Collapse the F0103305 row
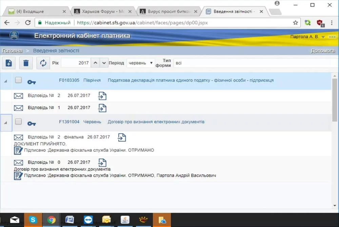The width and height of the screenshot is (339, 227). click(x=6, y=81)
